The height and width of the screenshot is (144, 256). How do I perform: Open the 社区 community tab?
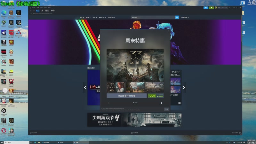[47, 11]
